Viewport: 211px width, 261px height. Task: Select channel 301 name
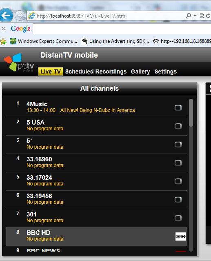point(31,214)
